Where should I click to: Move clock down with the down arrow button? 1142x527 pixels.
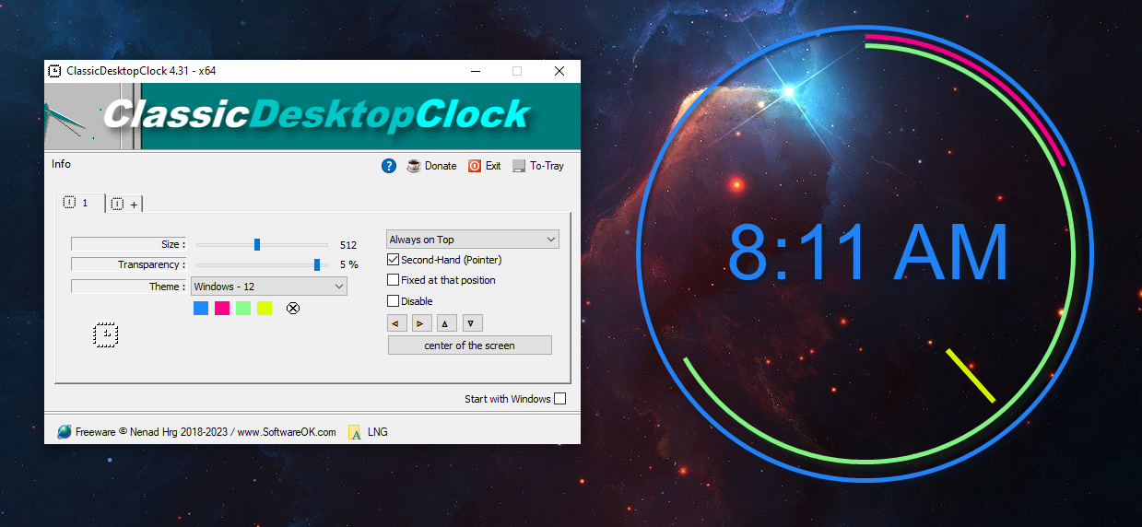click(472, 323)
